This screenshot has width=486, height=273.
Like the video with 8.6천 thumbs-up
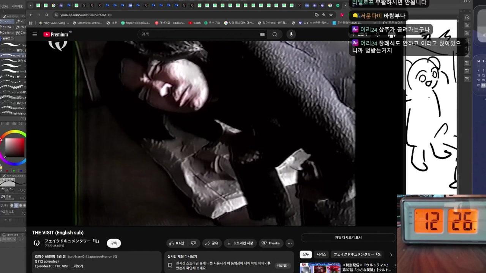click(176, 243)
